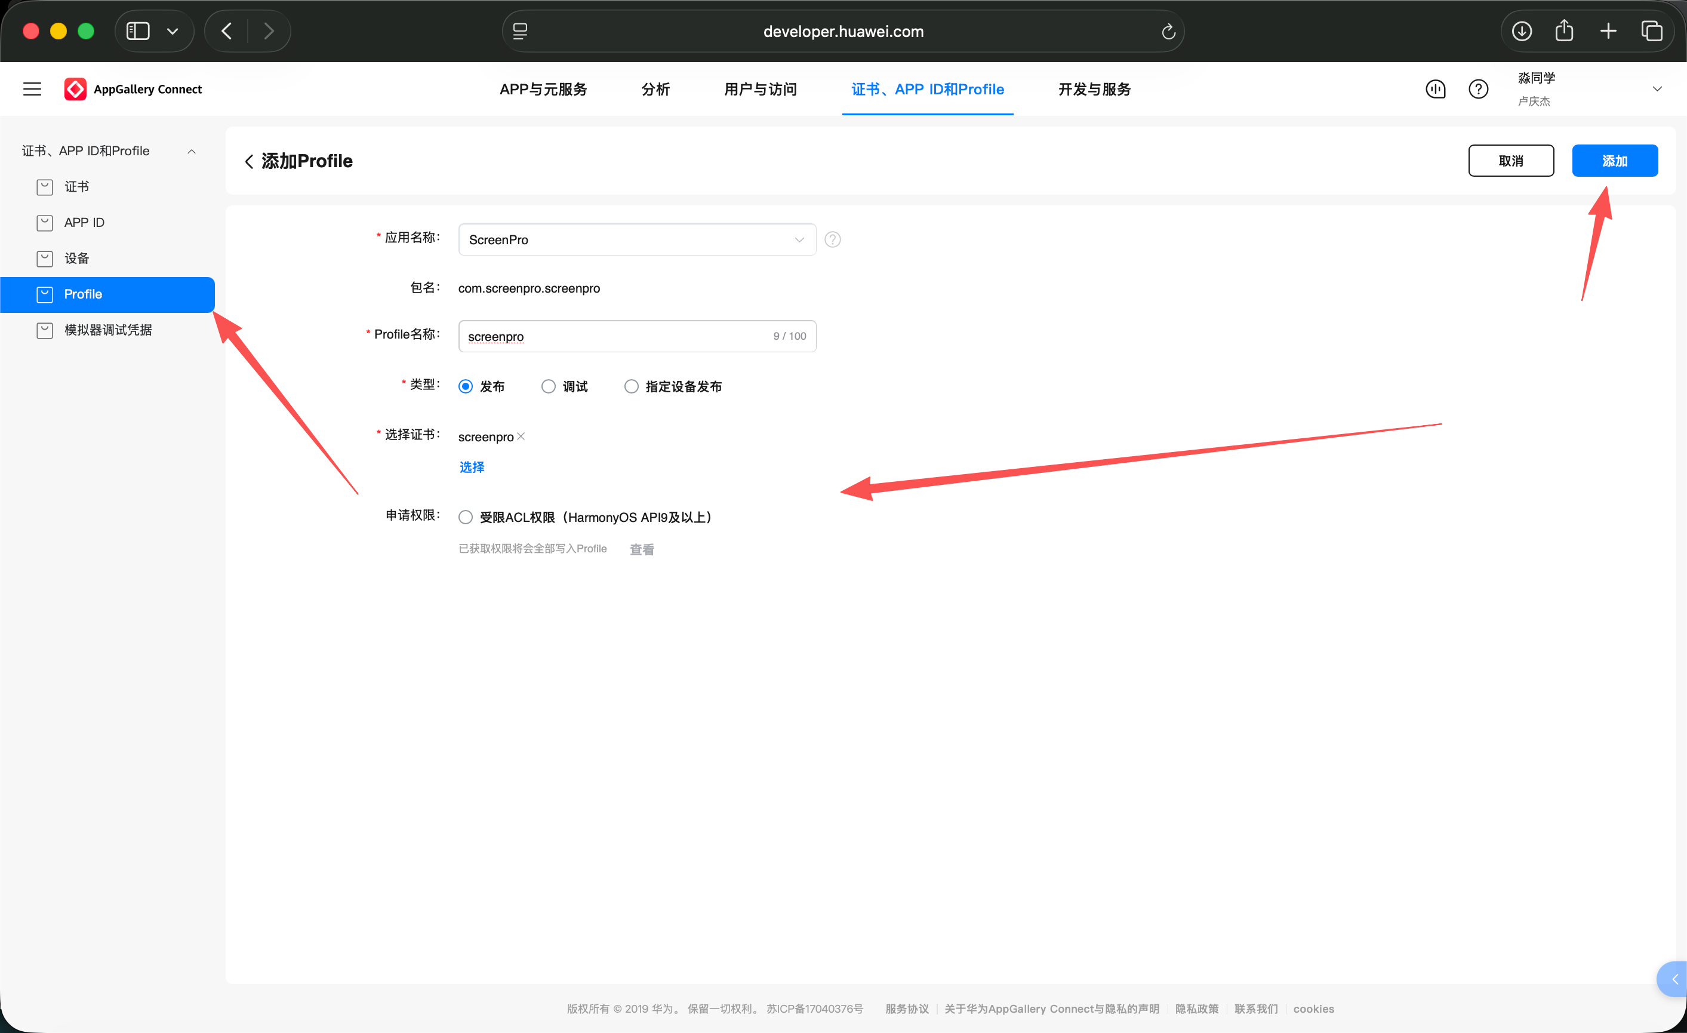Enable 受限ACL权限 option
Viewport: 1687px width, 1033px height.
(x=466, y=517)
